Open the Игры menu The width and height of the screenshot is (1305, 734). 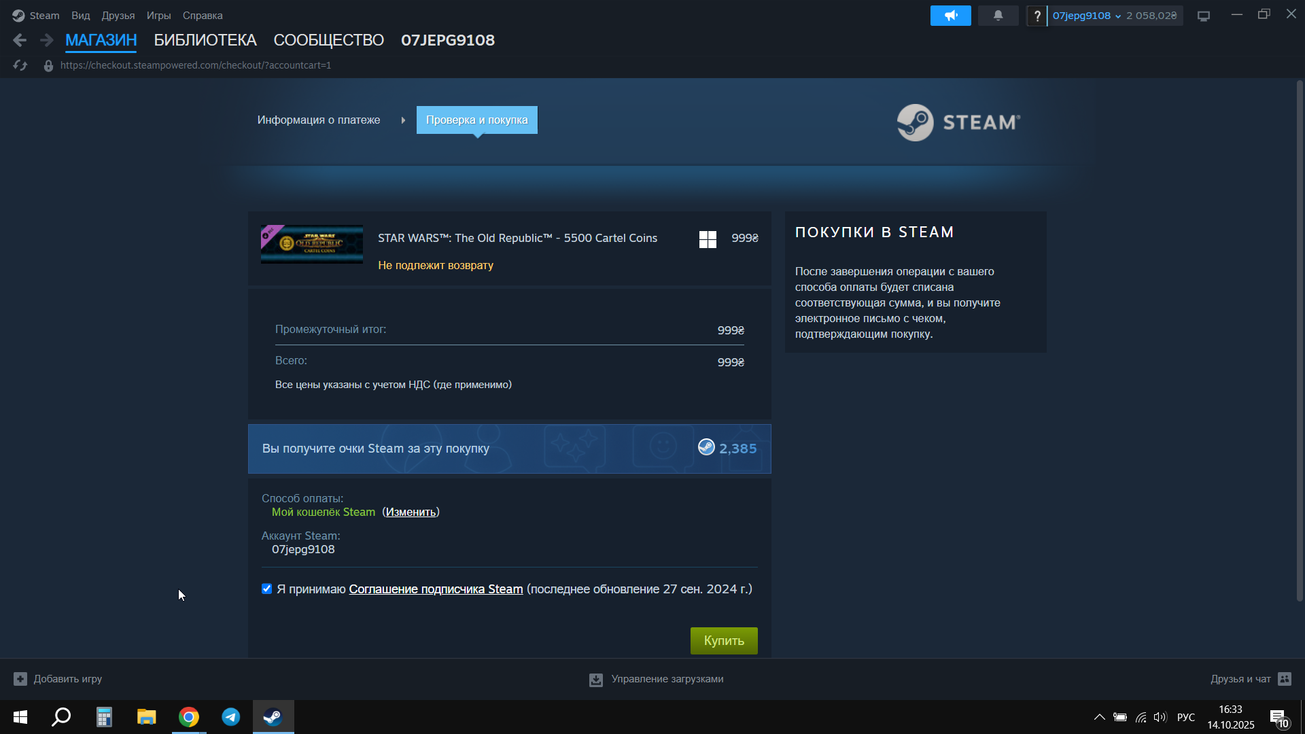(x=158, y=16)
